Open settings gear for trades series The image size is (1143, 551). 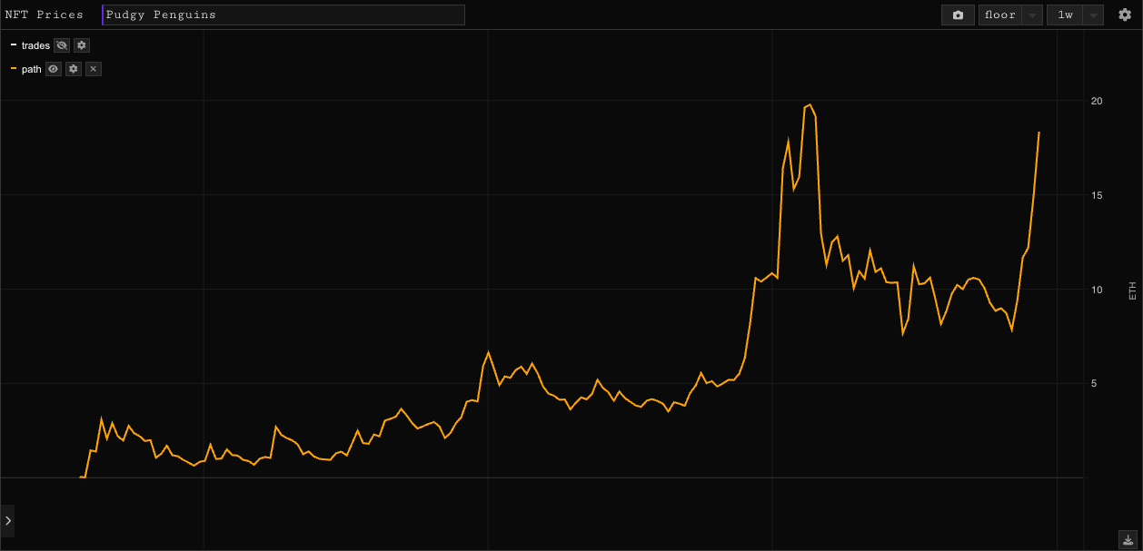(82, 45)
